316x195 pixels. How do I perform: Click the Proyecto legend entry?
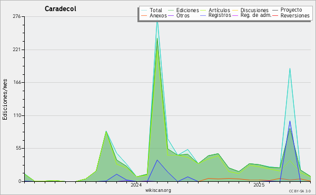(291, 10)
